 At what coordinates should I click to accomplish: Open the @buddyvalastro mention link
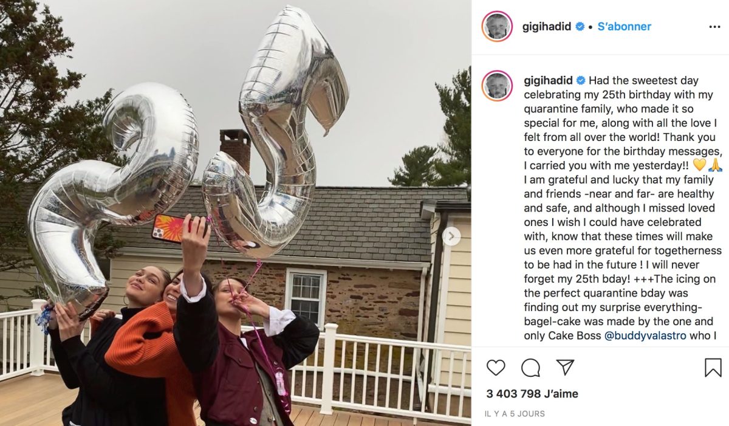644,335
